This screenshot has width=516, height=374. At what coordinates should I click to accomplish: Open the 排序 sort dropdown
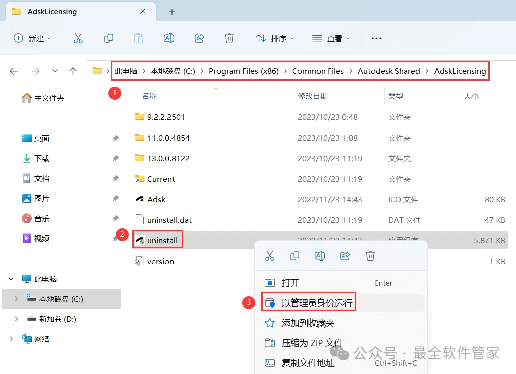pyautogui.click(x=275, y=38)
